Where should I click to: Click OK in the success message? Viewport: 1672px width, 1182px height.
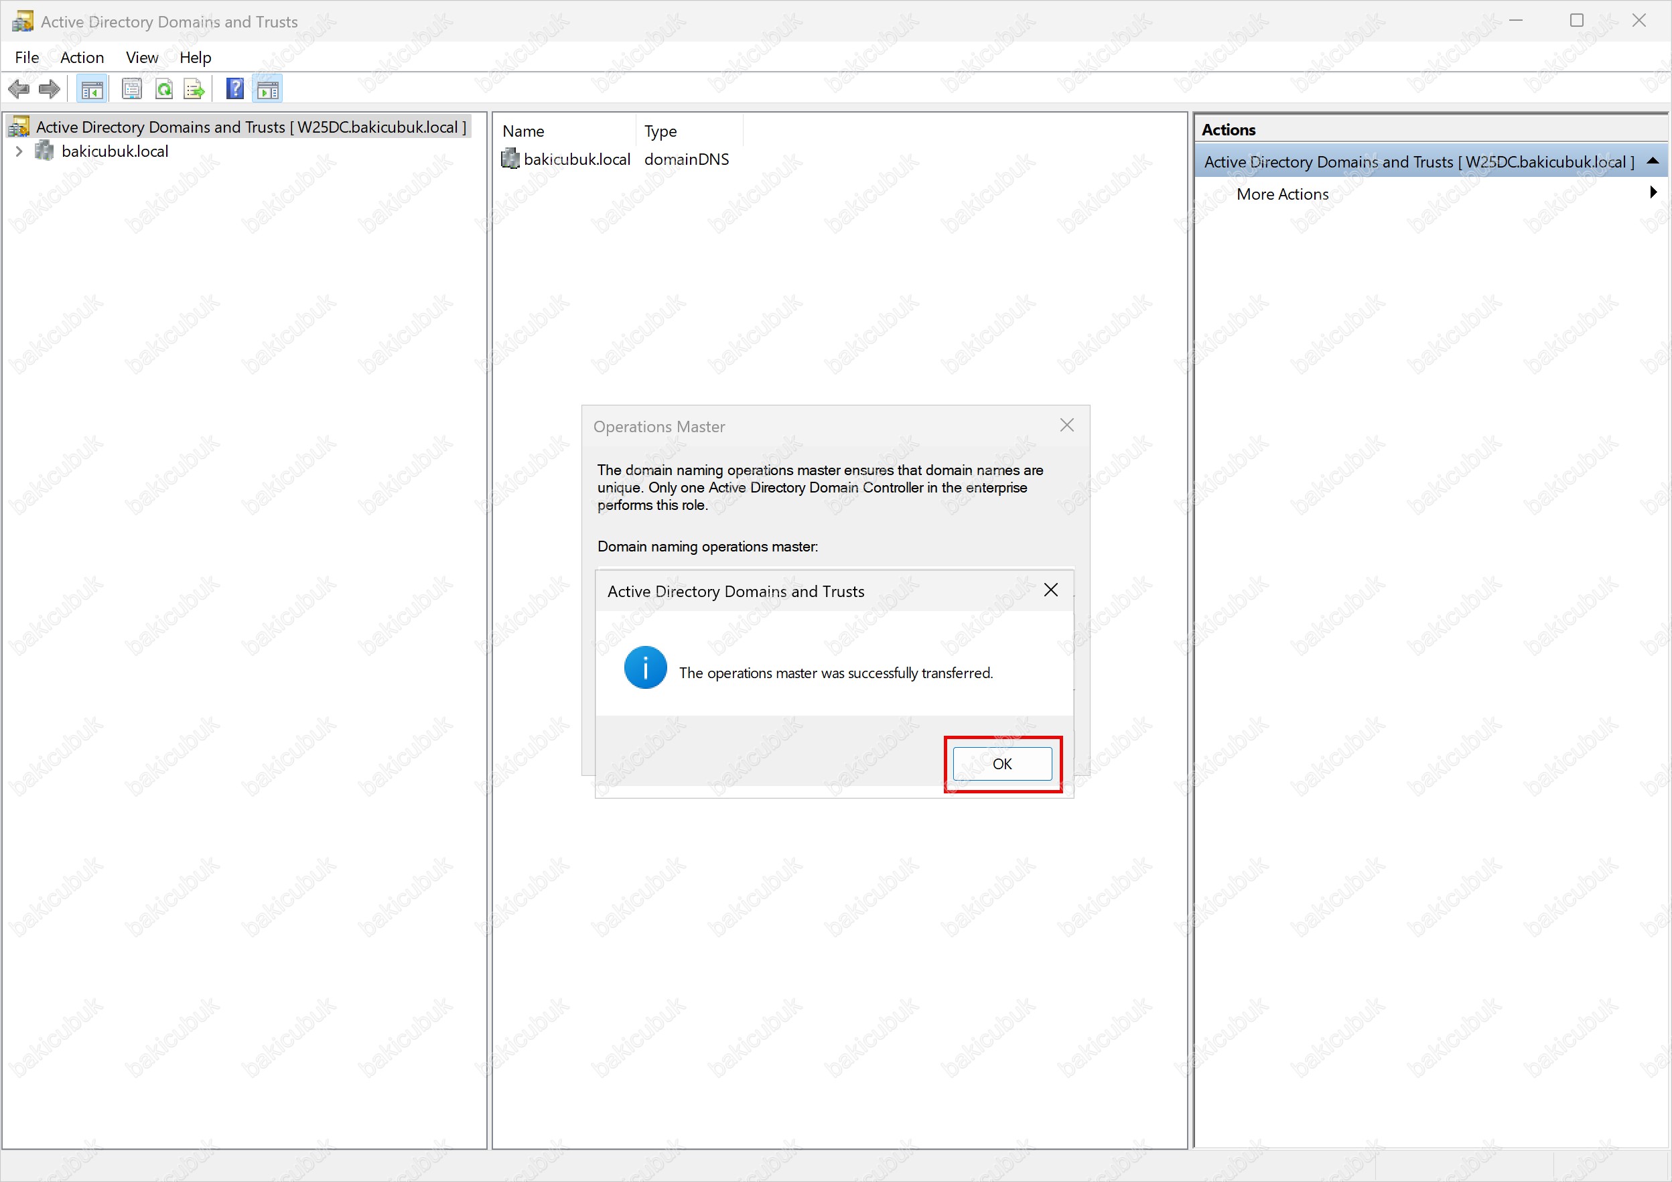click(x=1002, y=764)
